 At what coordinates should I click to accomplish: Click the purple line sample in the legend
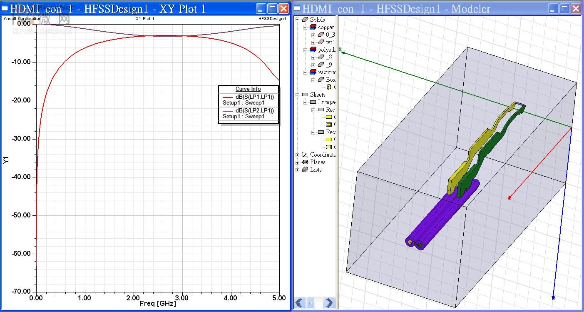pos(228,111)
